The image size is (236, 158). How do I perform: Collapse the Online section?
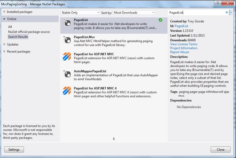pyautogui.click(x=4, y=19)
